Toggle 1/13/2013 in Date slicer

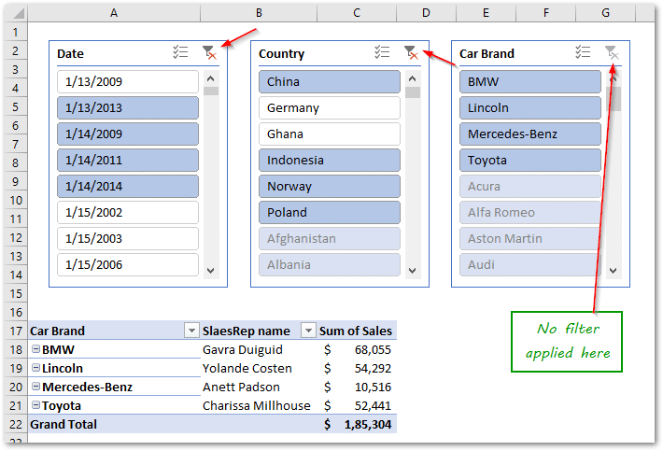click(128, 107)
